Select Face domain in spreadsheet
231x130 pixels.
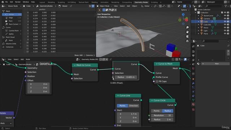(12, 21)
